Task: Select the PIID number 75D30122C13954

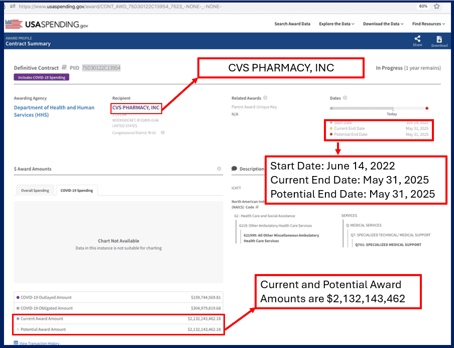Action: coord(101,68)
